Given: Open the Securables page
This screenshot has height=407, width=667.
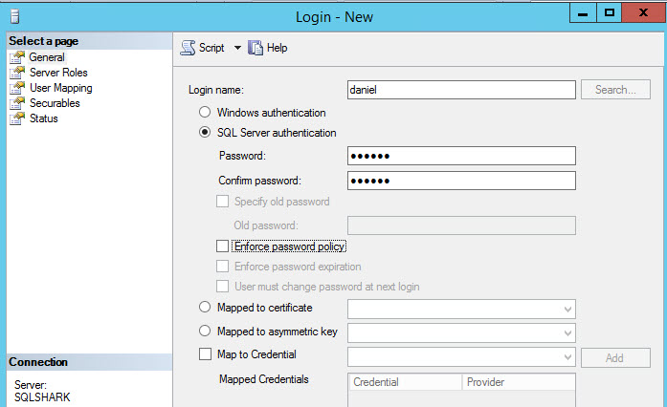Looking at the screenshot, I should (x=55, y=103).
